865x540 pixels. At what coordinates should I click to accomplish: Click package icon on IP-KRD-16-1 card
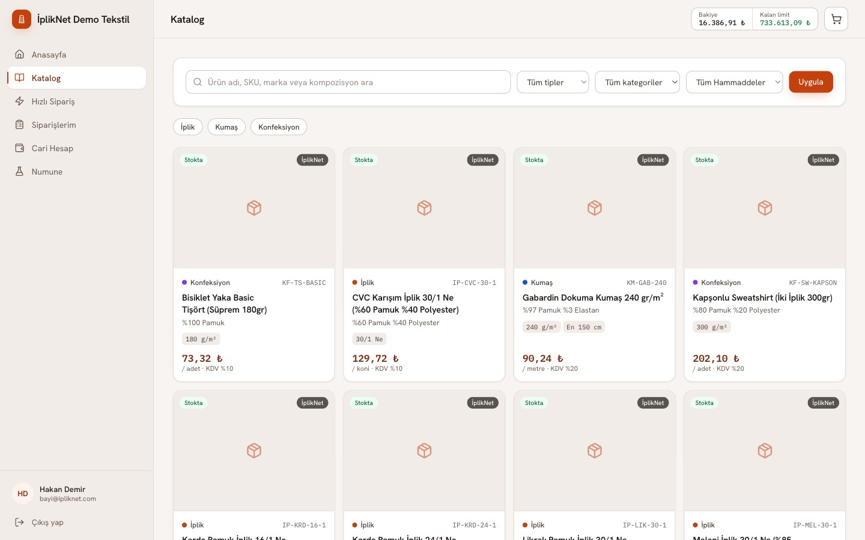coord(254,451)
